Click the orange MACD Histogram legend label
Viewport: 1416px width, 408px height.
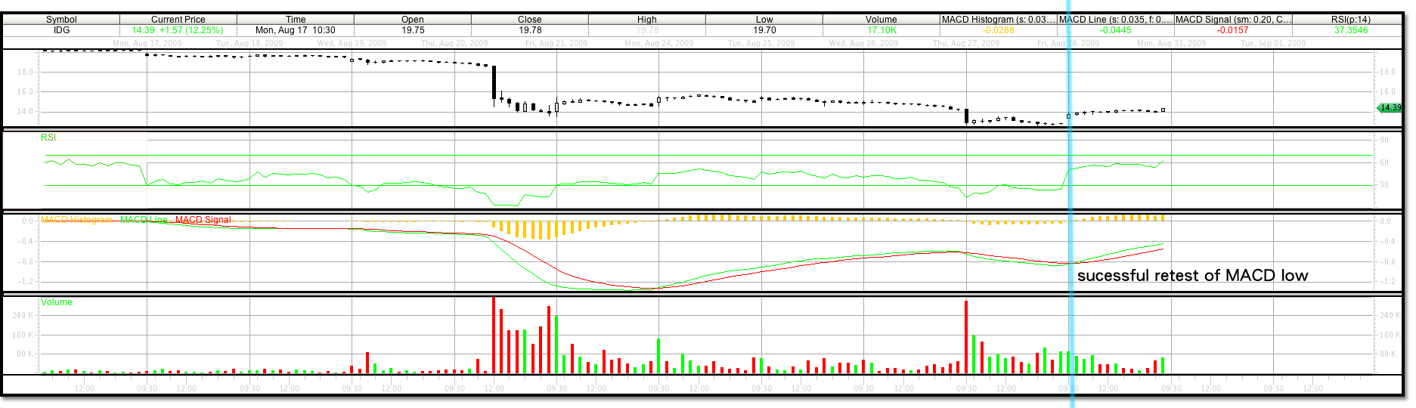pos(76,220)
